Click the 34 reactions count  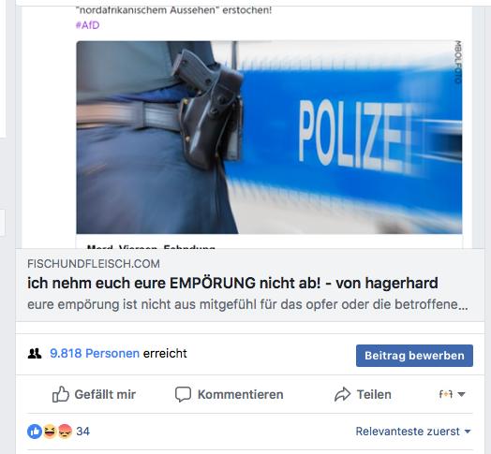83,432
